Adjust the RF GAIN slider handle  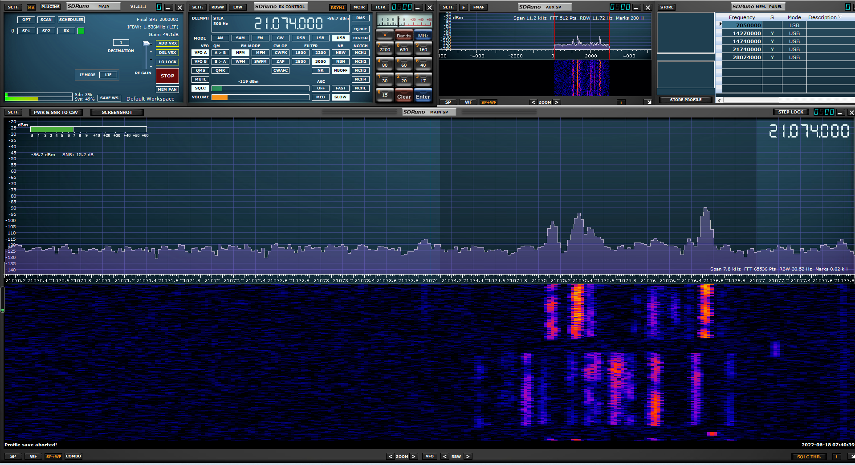coord(147,44)
